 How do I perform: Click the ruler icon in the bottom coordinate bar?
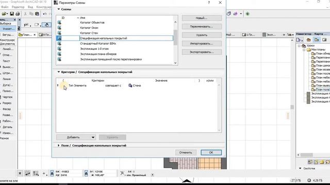point(27,173)
